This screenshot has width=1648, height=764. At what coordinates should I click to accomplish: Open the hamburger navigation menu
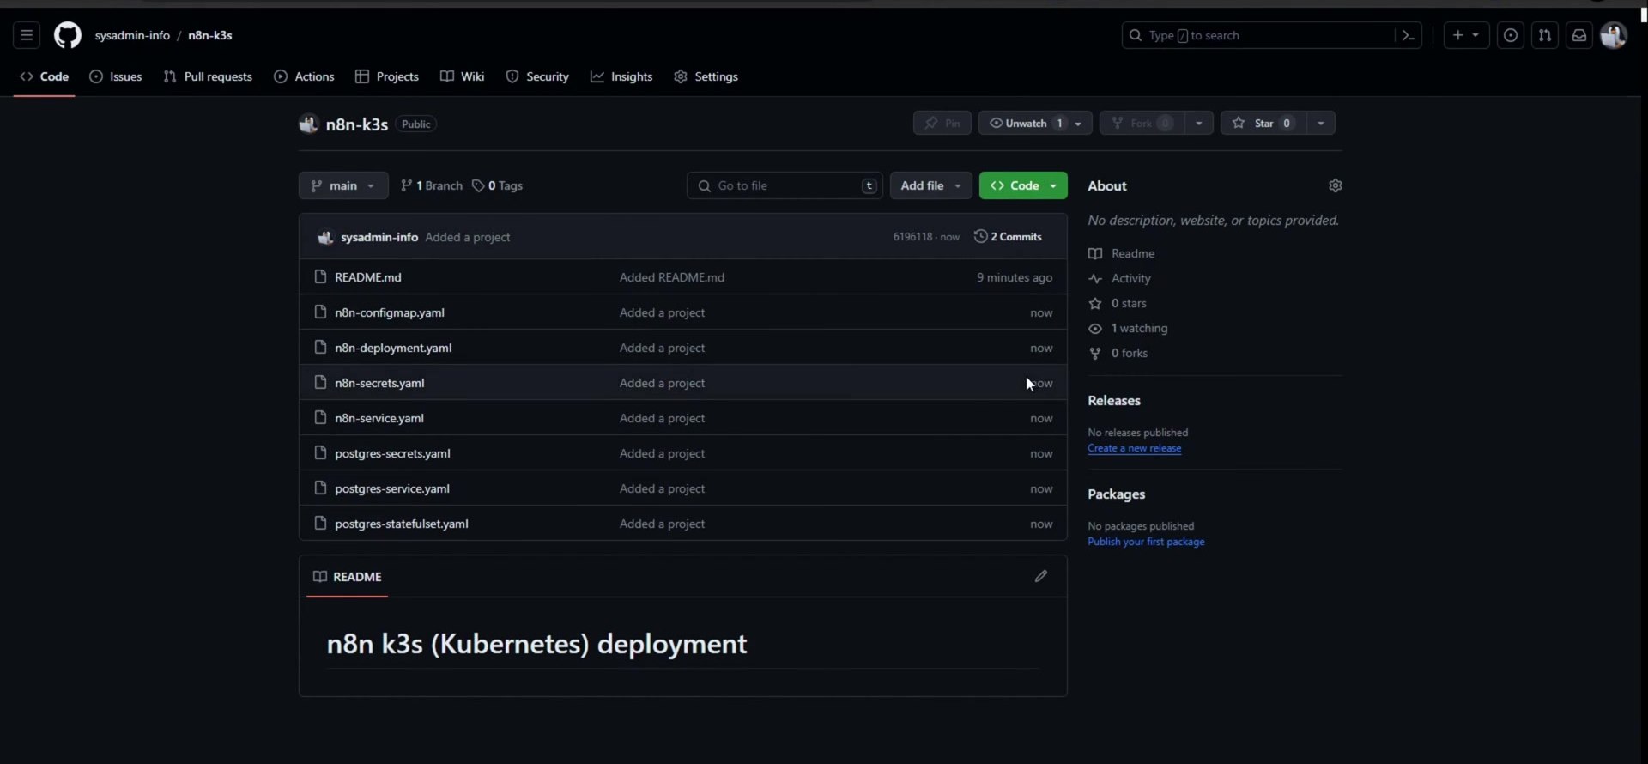[x=27, y=35]
